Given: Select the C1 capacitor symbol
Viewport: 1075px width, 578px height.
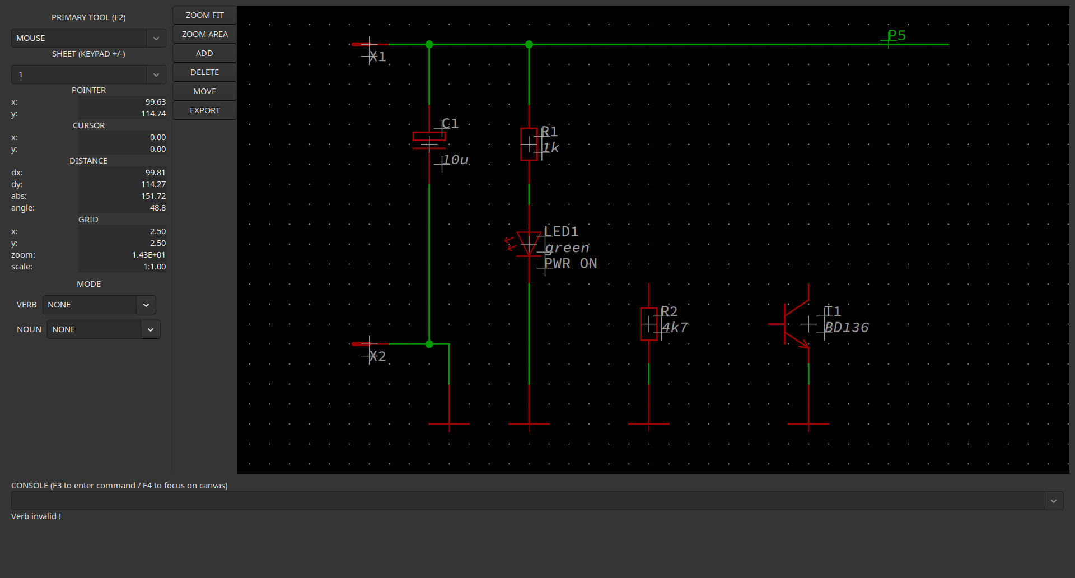Looking at the screenshot, I should coord(429,140).
